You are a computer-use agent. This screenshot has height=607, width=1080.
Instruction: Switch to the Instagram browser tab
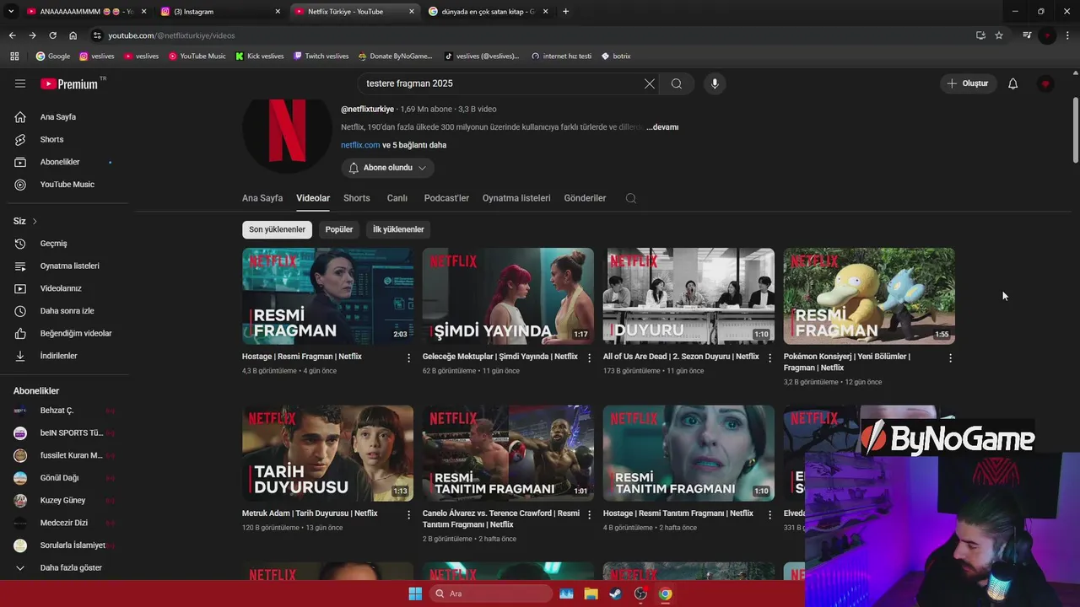(221, 12)
